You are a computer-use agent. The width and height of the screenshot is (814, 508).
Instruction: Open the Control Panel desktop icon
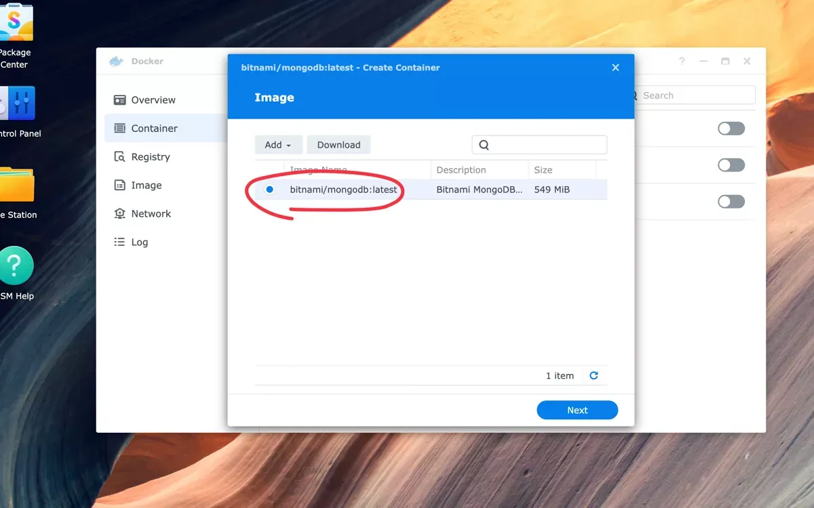pyautogui.click(x=18, y=104)
